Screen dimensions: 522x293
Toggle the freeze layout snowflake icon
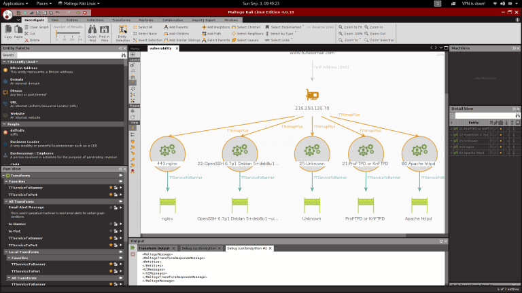133,111
